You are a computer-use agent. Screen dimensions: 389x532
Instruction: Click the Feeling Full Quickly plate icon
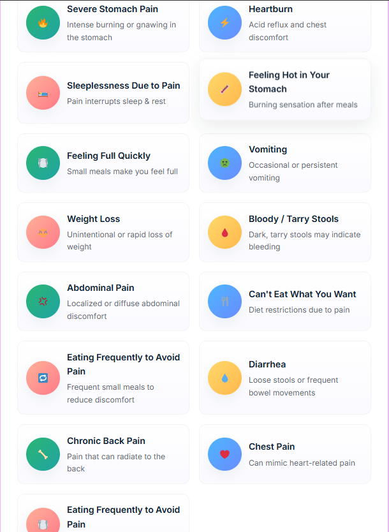(x=43, y=163)
